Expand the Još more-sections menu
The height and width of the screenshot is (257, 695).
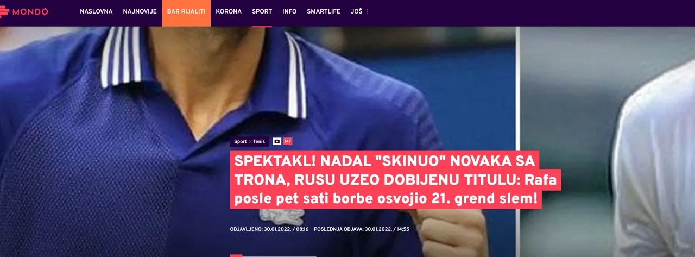point(359,11)
